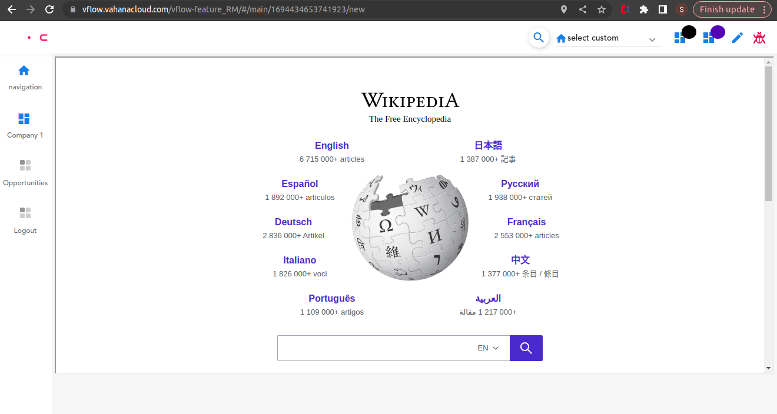Open the browser profile avatar S
This screenshot has height=414, width=777.
[682, 9]
